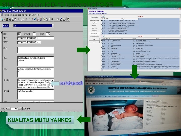The image size is (181, 136).
Task: Click INPUT DATA in SIMPUS navigation bar
Action: [98, 96]
